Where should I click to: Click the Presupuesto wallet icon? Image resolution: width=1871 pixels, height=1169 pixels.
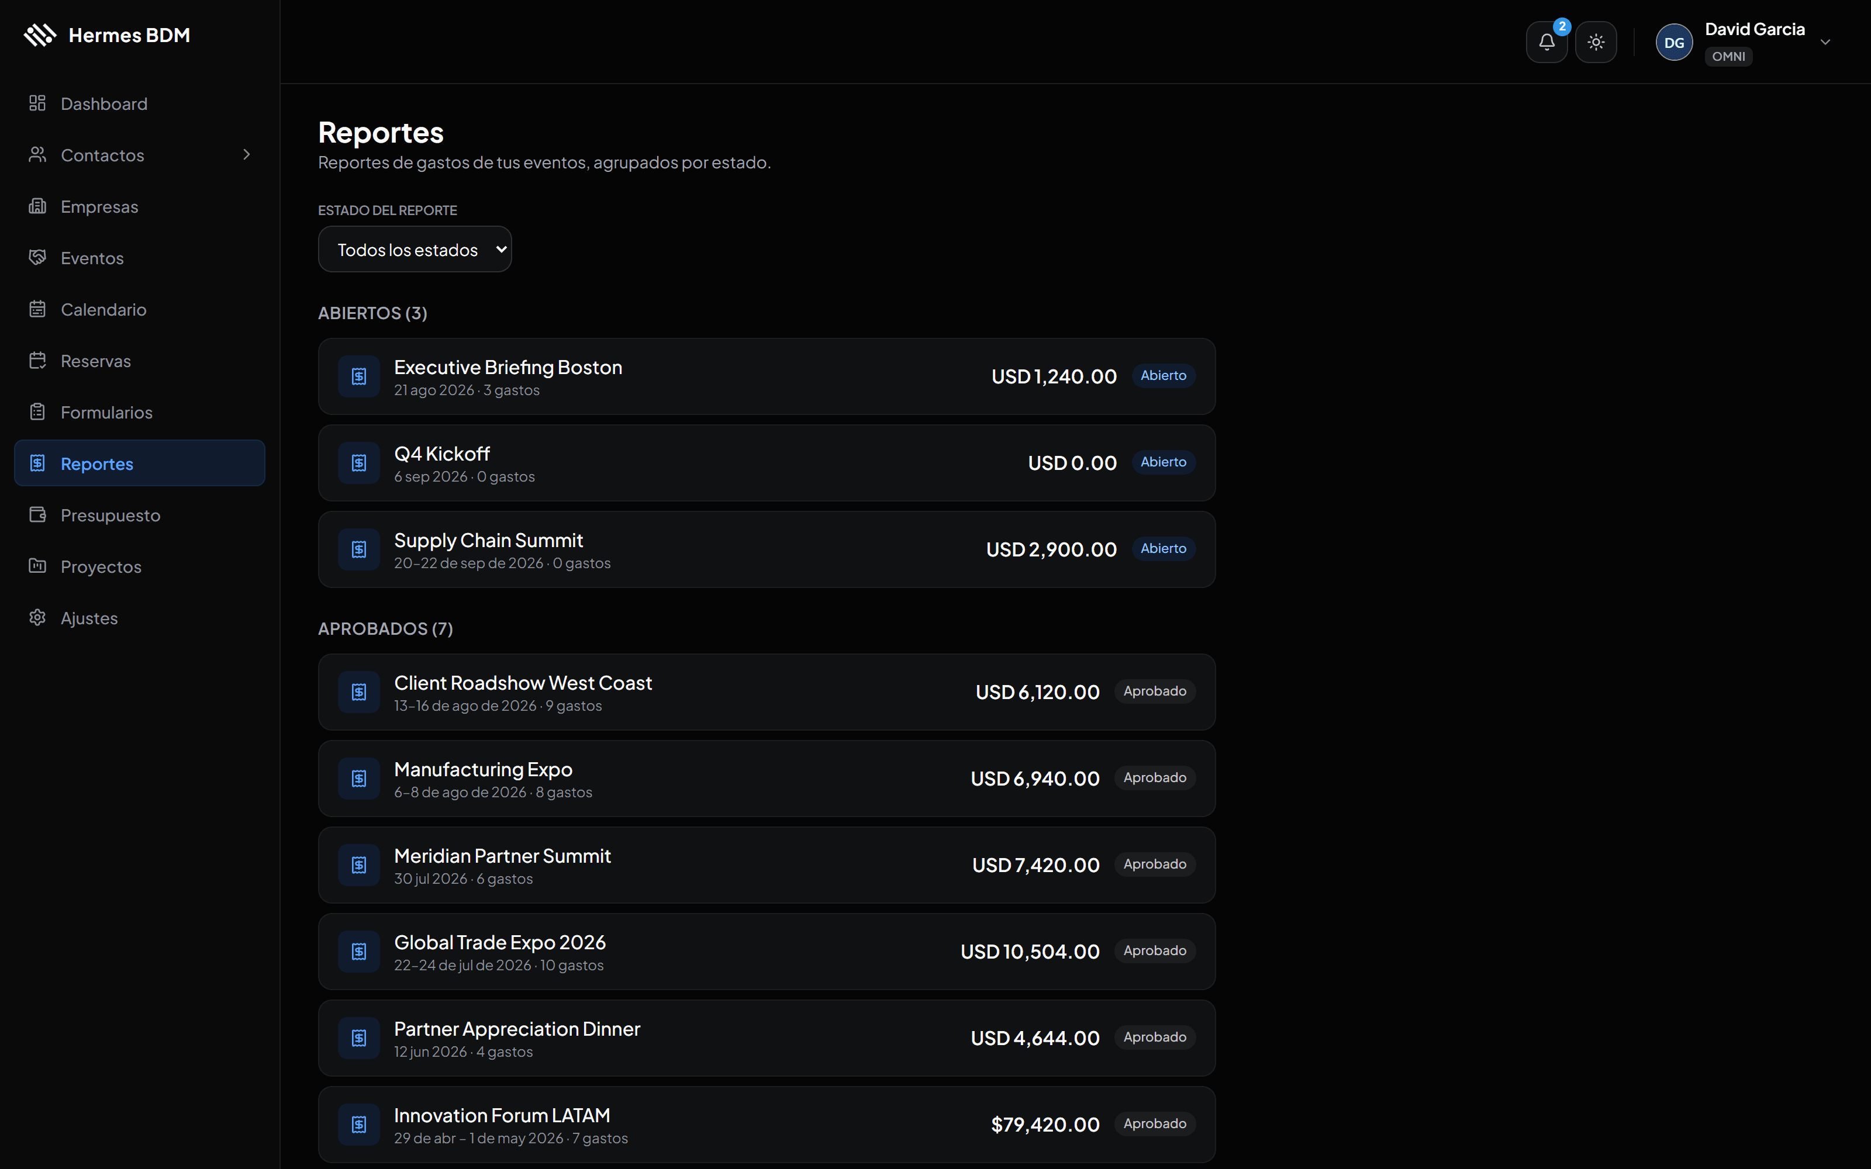pos(37,515)
